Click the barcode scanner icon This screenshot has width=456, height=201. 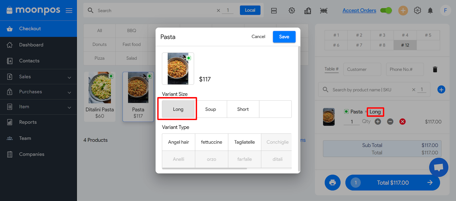(x=323, y=11)
